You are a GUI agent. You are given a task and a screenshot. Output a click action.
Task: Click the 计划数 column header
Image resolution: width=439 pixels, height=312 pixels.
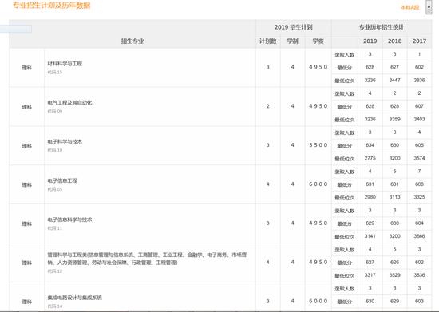268,41
